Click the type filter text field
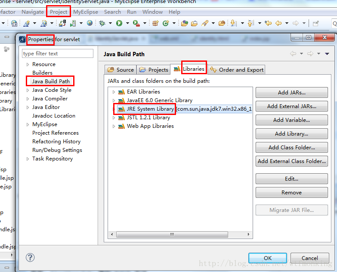 click(58, 54)
